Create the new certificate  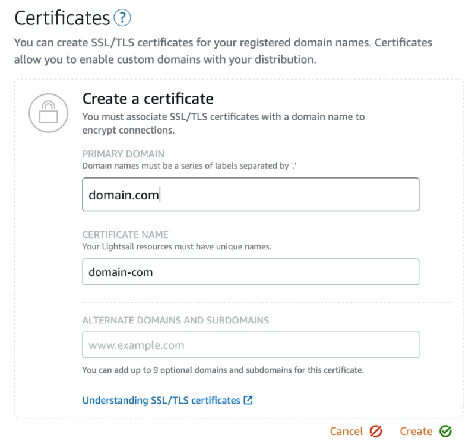point(416,431)
